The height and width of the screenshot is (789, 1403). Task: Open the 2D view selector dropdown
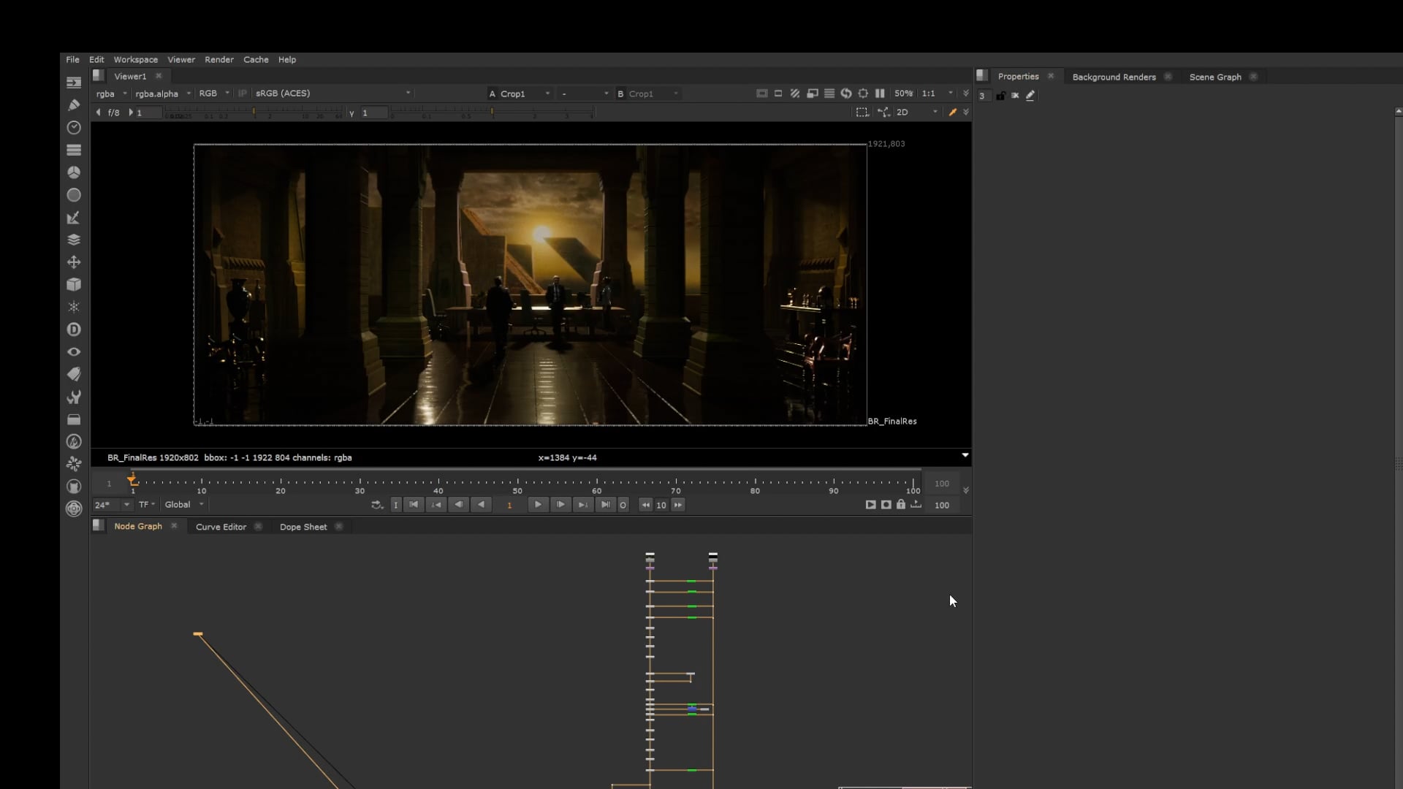pos(913,111)
